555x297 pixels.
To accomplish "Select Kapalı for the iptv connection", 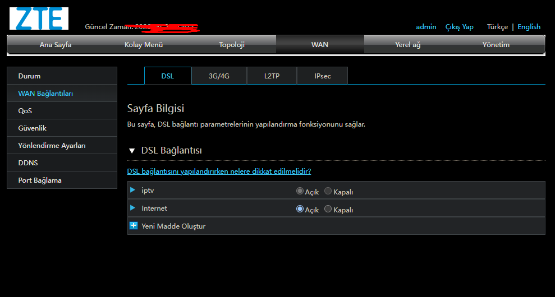I will pos(328,191).
